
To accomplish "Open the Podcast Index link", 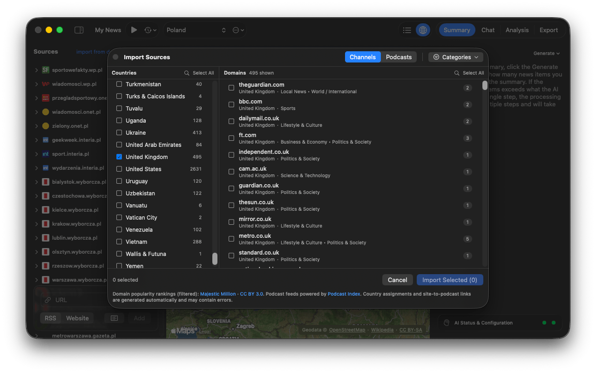I will (344, 294).
